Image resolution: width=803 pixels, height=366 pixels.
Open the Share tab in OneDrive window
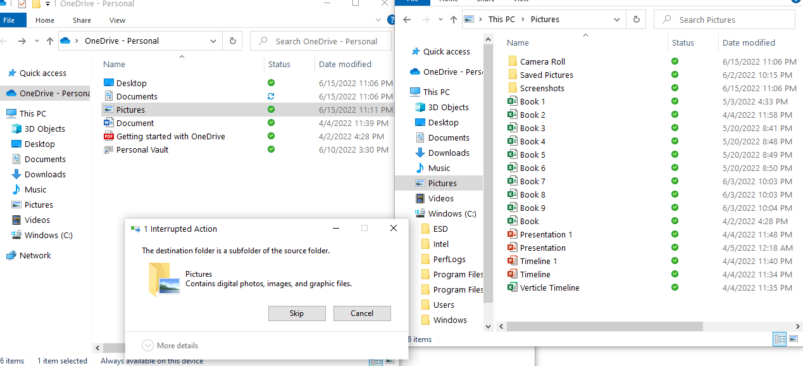click(x=82, y=20)
